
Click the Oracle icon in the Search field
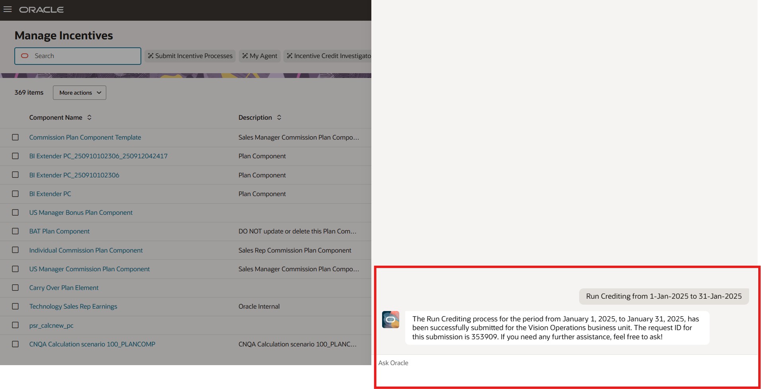[x=25, y=56]
